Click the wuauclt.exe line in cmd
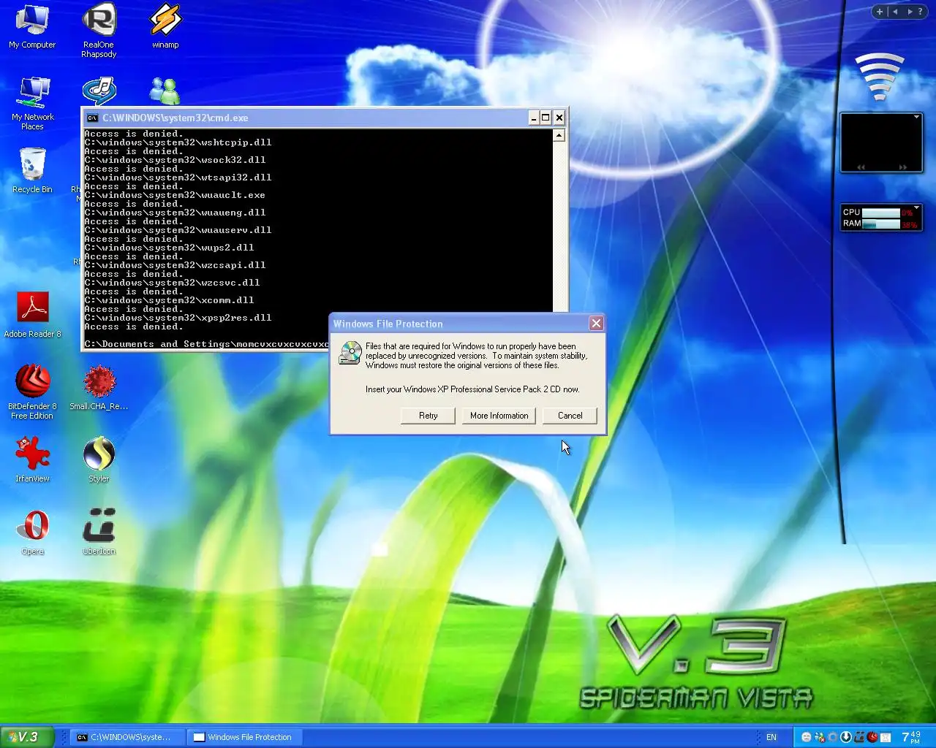Viewport: 936px width, 748px height. (x=175, y=195)
